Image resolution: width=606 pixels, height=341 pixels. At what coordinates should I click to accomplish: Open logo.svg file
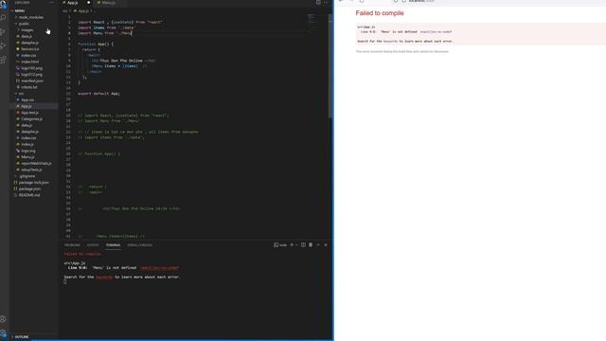[28, 151]
